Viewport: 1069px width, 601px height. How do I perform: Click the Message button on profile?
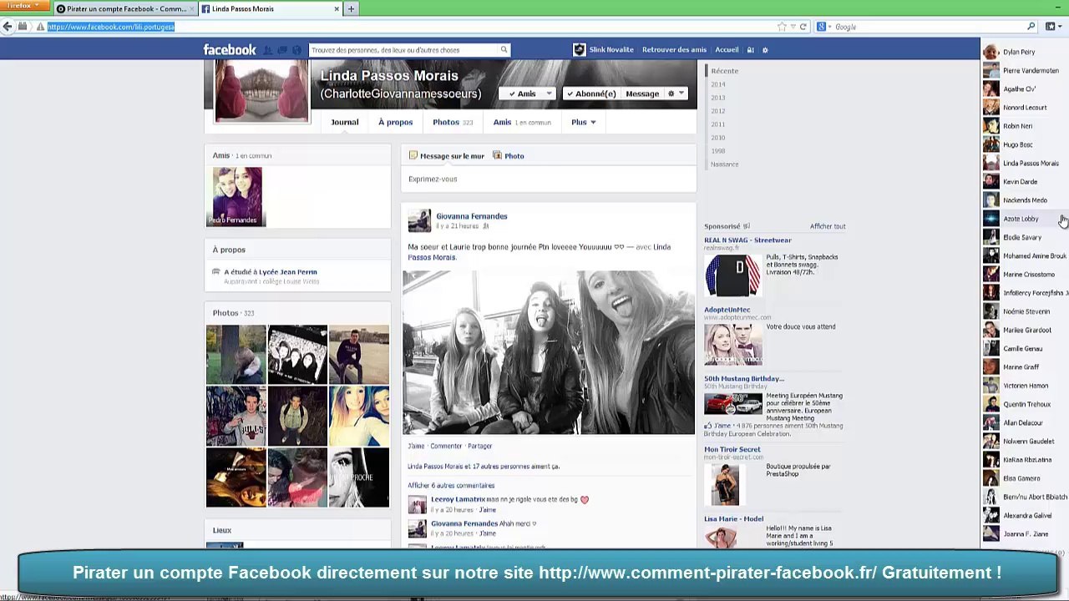642,93
